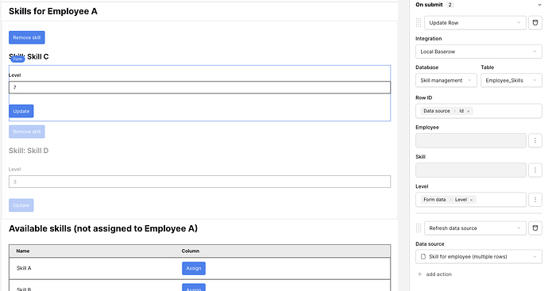This screenshot has width=548, height=291.
Task: Grab the drag handle beside Update Row
Action: click(419, 23)
